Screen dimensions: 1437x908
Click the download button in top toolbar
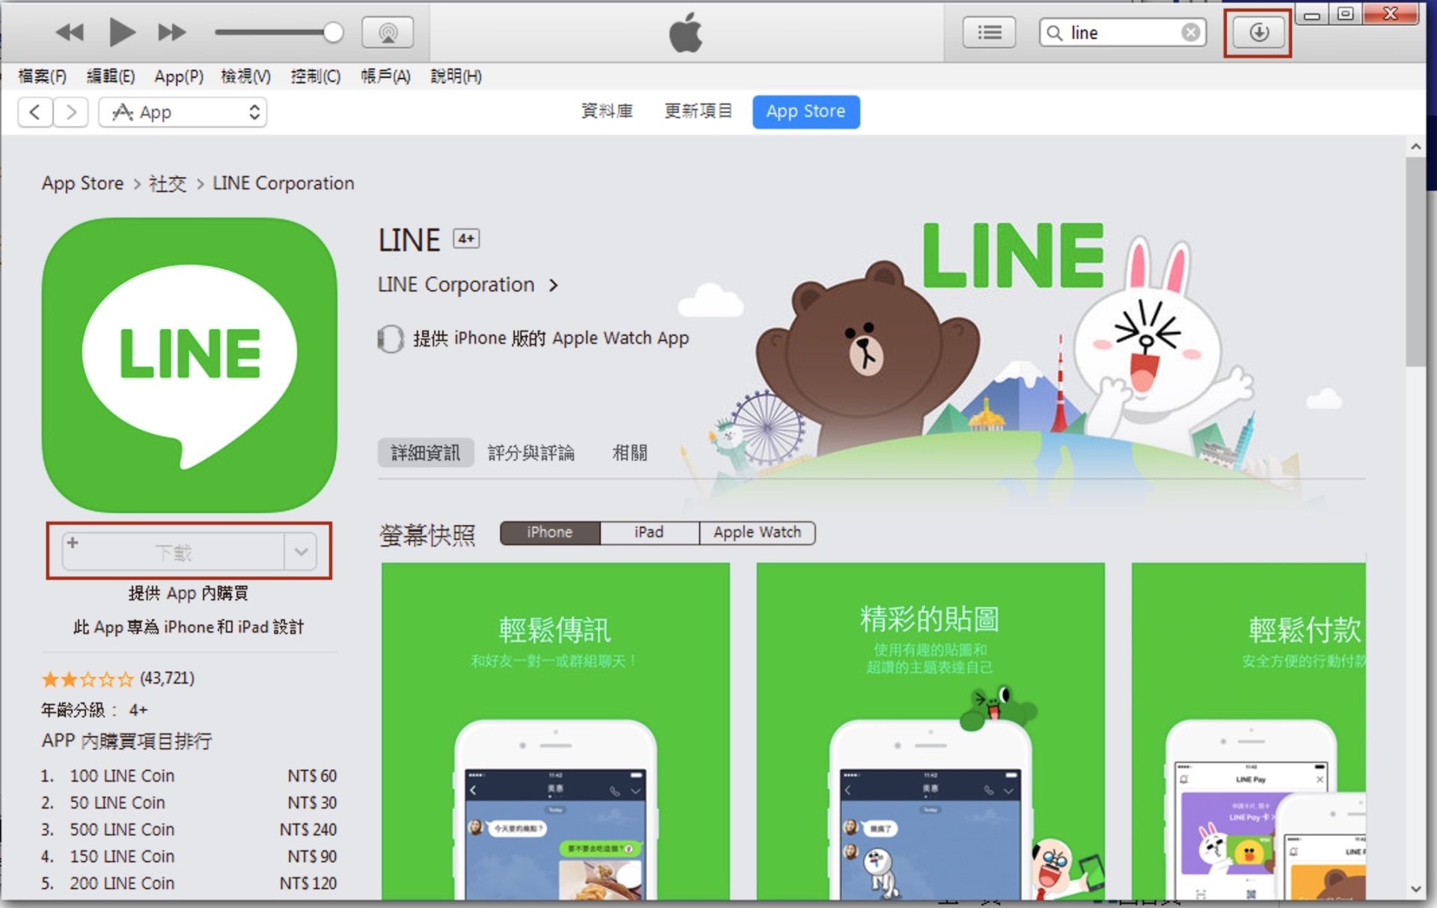click(x=1256, y=31)
